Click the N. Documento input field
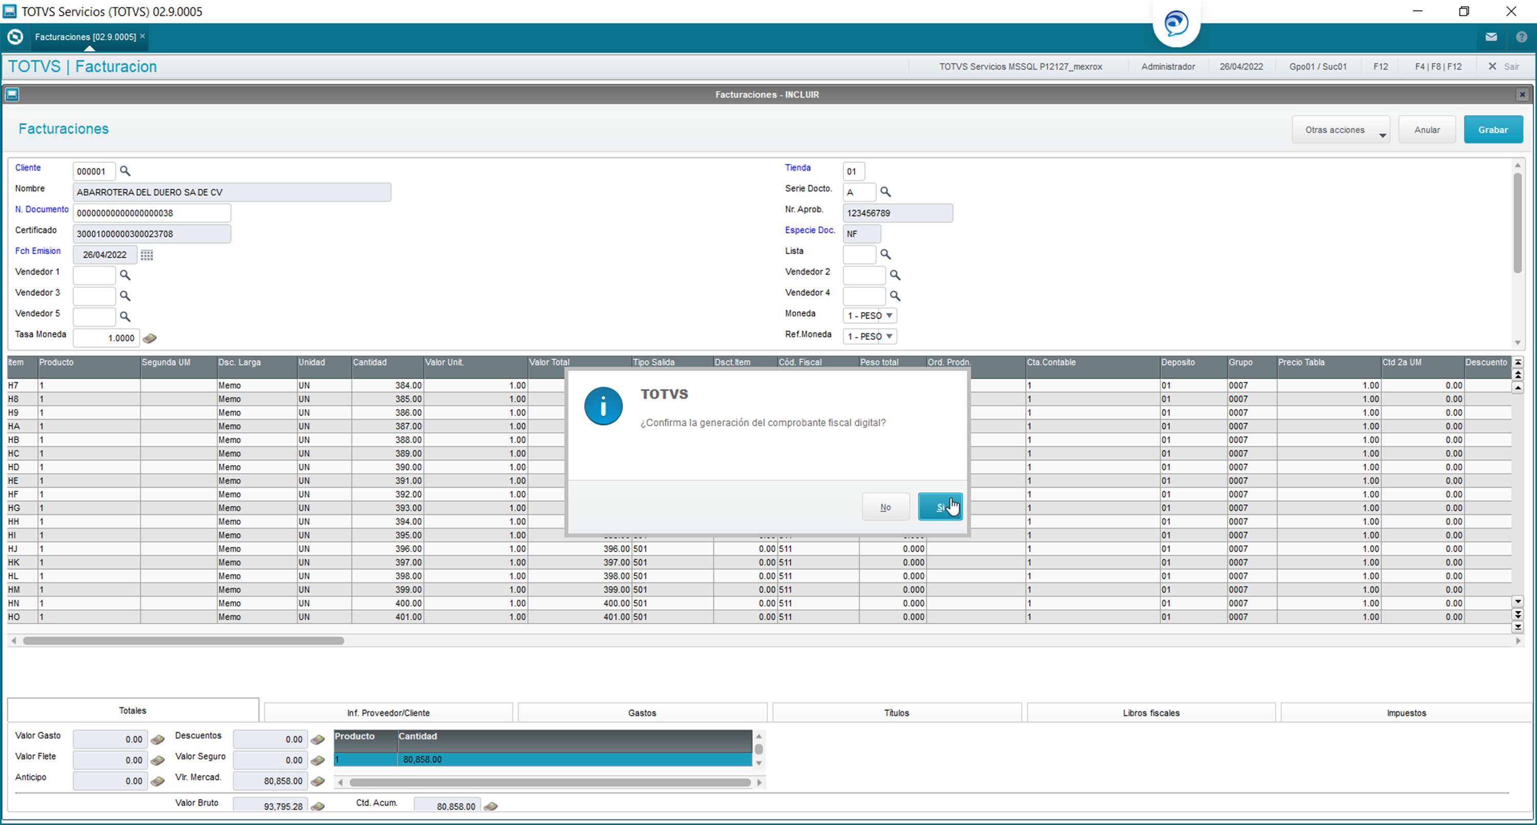This screenshot has width=1537, height=825. click(152, 213)
